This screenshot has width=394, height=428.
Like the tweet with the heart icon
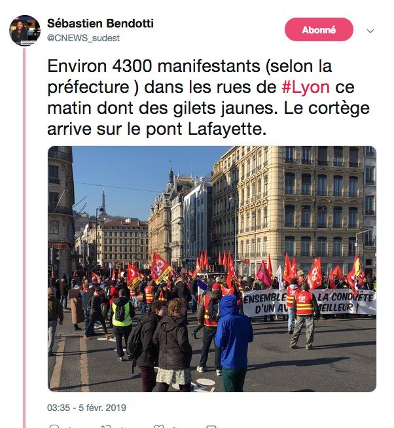[x=159, y=426]
